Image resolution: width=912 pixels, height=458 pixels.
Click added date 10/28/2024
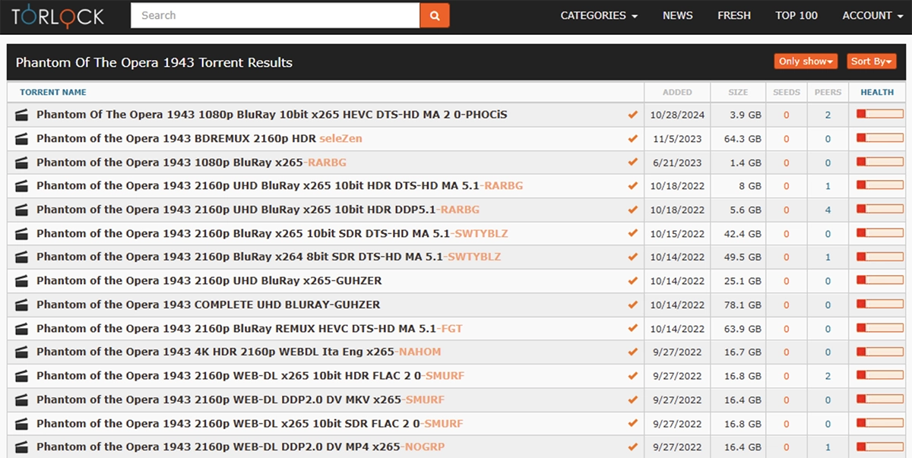pyautogui.click(x=677, y=115)
